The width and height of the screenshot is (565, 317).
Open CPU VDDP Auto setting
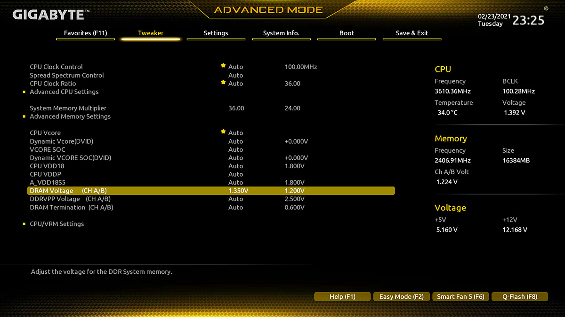pos(235,174)
